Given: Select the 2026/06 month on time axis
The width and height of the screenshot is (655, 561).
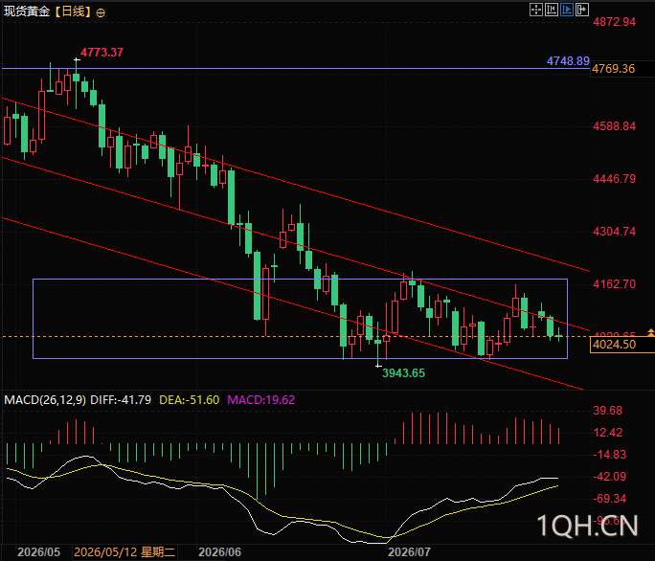Looking at the screenshot, I should click(x=219, y=552).
